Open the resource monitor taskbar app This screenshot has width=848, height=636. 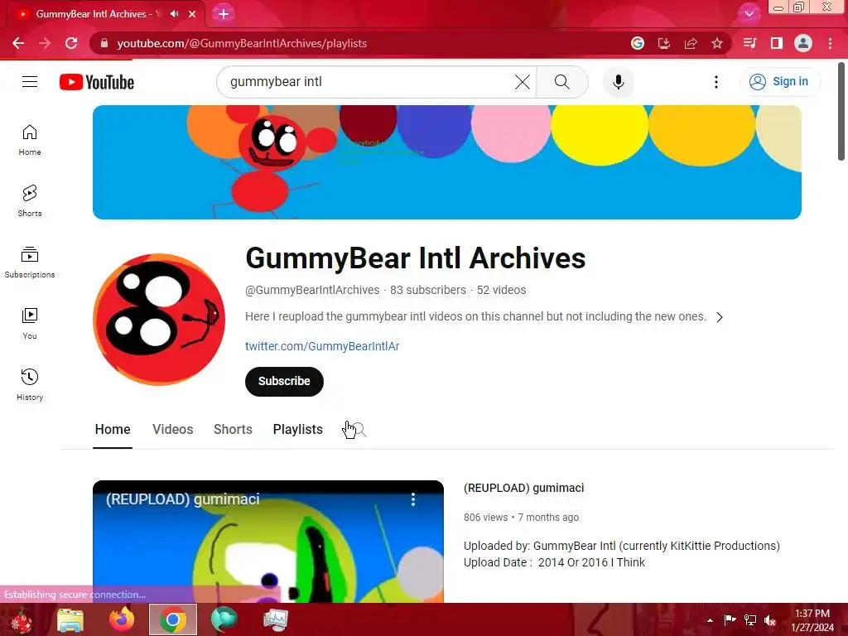(x=276, y=619)
